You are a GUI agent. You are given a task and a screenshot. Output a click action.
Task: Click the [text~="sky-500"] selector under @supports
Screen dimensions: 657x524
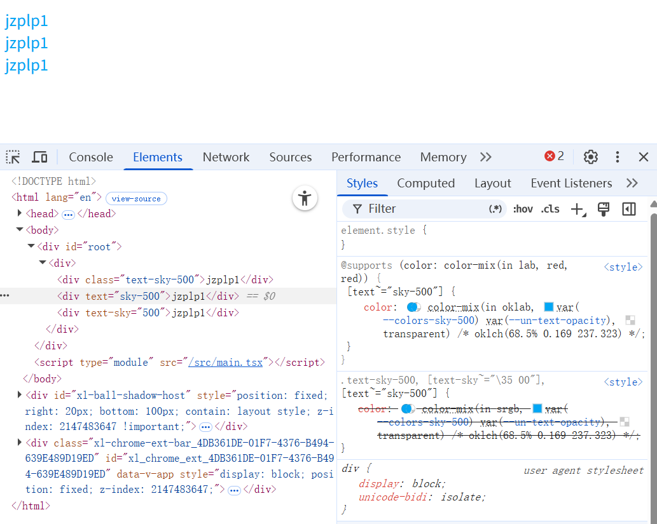(395, 292)
